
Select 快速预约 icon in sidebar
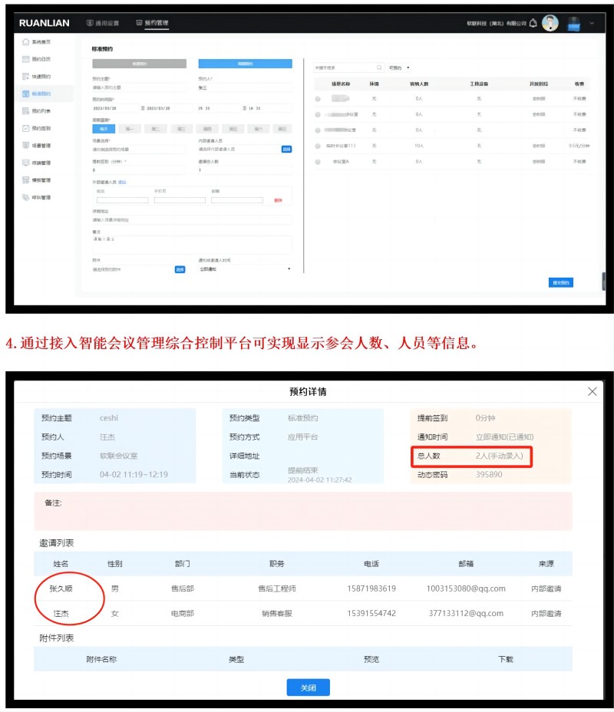click(x=26, y=77)
